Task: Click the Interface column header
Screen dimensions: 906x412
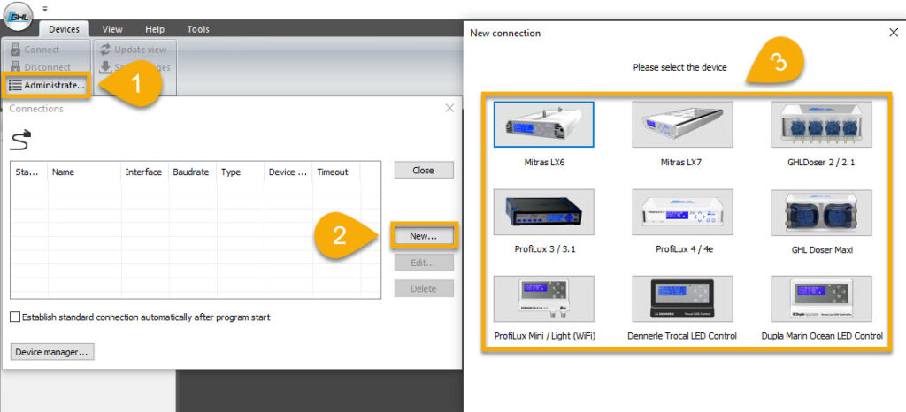Action: tap(144, 172)
